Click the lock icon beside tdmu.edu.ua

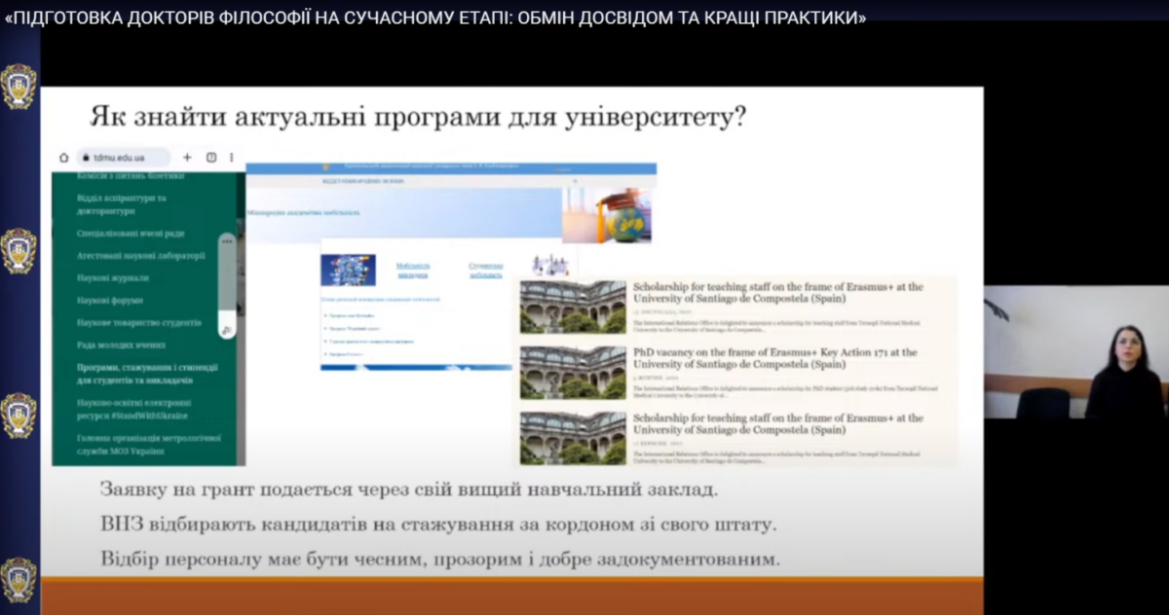pyautogui.click(x=84, y=158)
